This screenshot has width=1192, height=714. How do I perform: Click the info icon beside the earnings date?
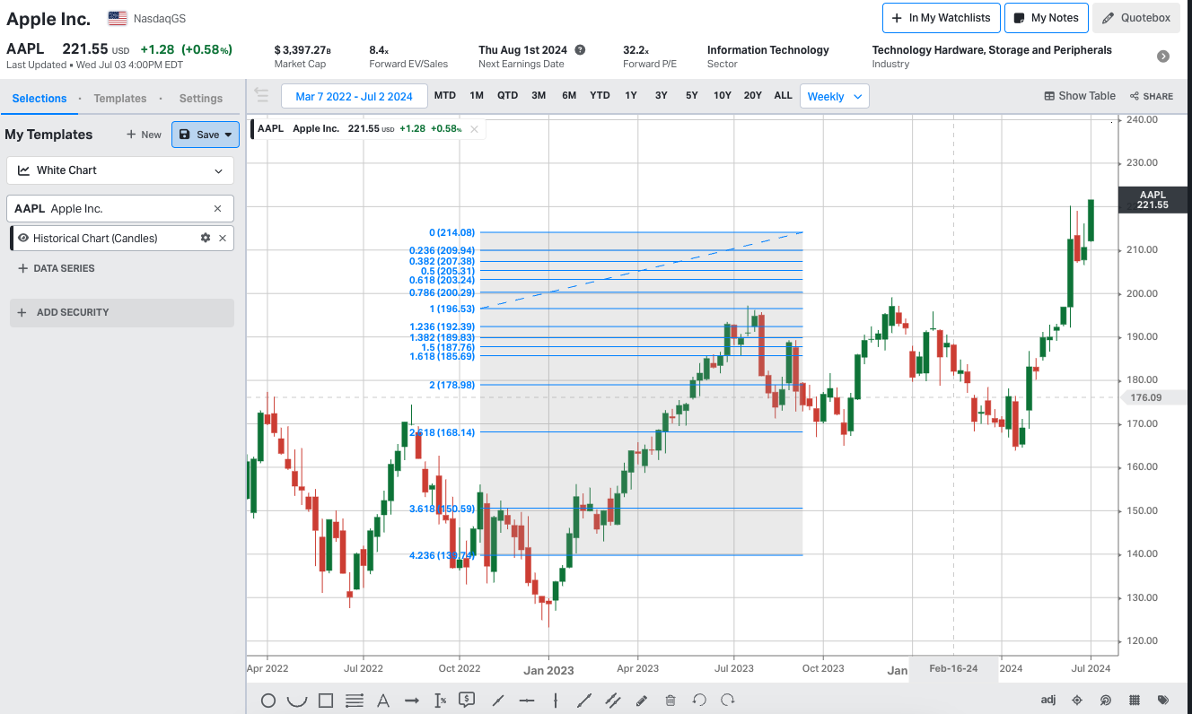(x=580, y=50)
